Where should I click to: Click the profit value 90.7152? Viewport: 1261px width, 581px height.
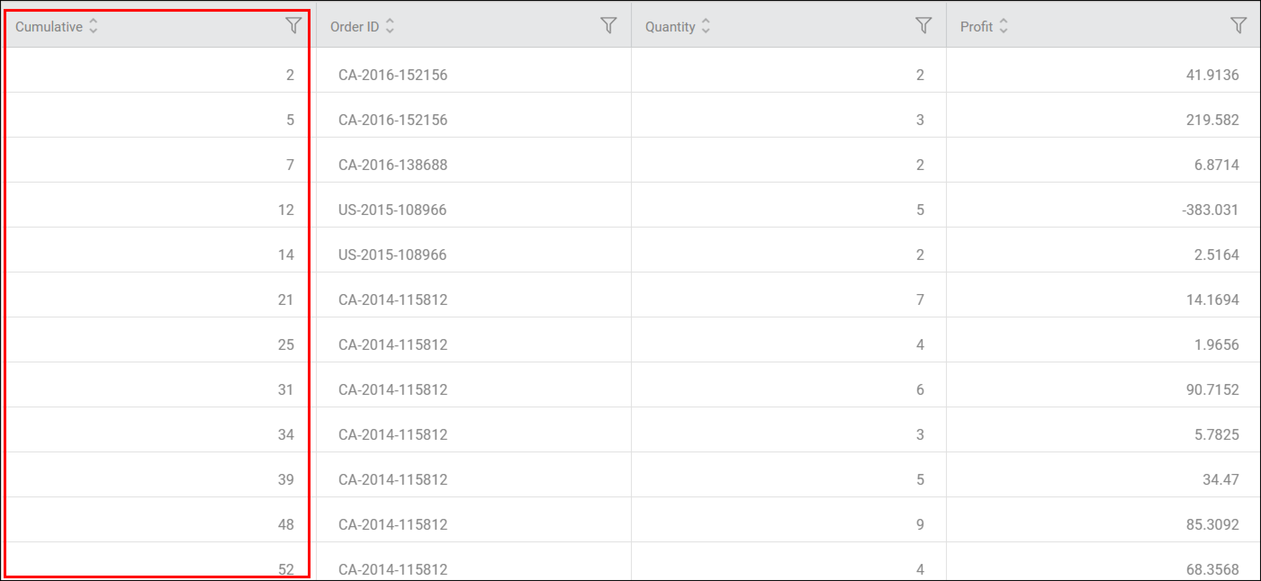[1212, 390]
